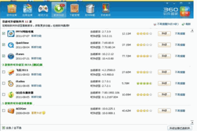This screenshot has width=197, height=131.
Task: Click the iTunes application icon
Action: click(x=11, y=56)
